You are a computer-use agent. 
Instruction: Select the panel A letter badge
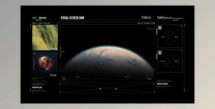click(160, 28)
